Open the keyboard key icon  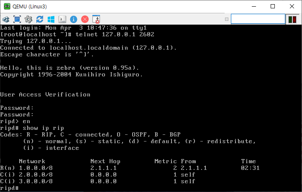pyautogui.click(x=62, y=19)
